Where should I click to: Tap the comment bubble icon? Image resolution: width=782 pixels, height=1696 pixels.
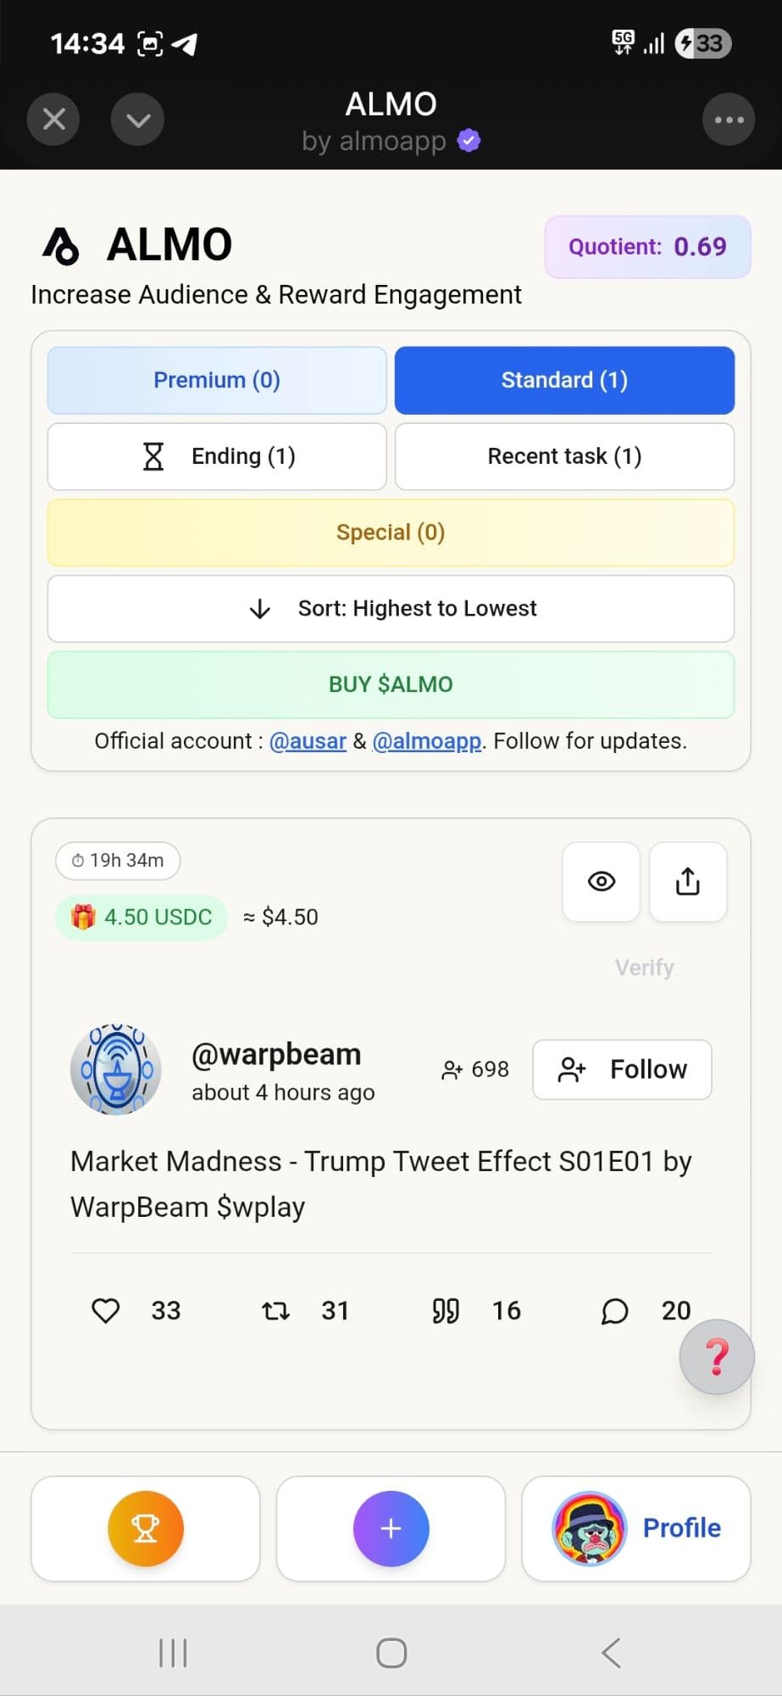tap(614, 1311)
